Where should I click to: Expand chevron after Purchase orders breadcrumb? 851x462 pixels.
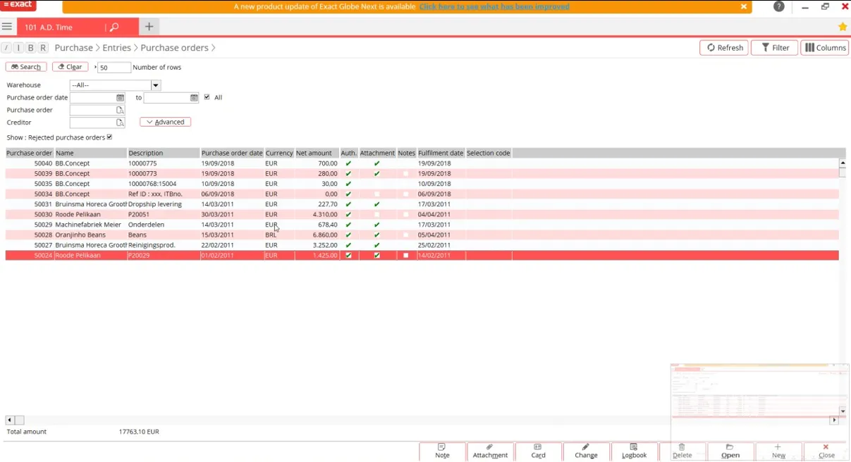click(214, 48)
